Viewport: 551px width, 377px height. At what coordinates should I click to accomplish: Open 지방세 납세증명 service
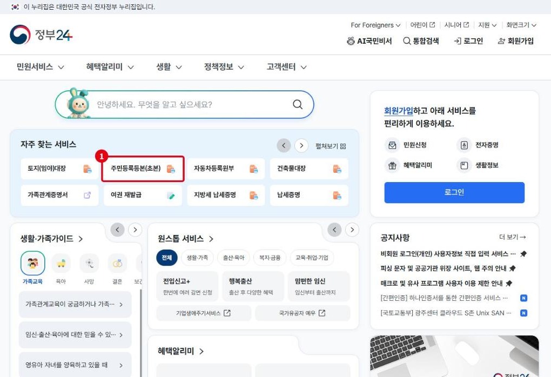click(x=226, y=195)
